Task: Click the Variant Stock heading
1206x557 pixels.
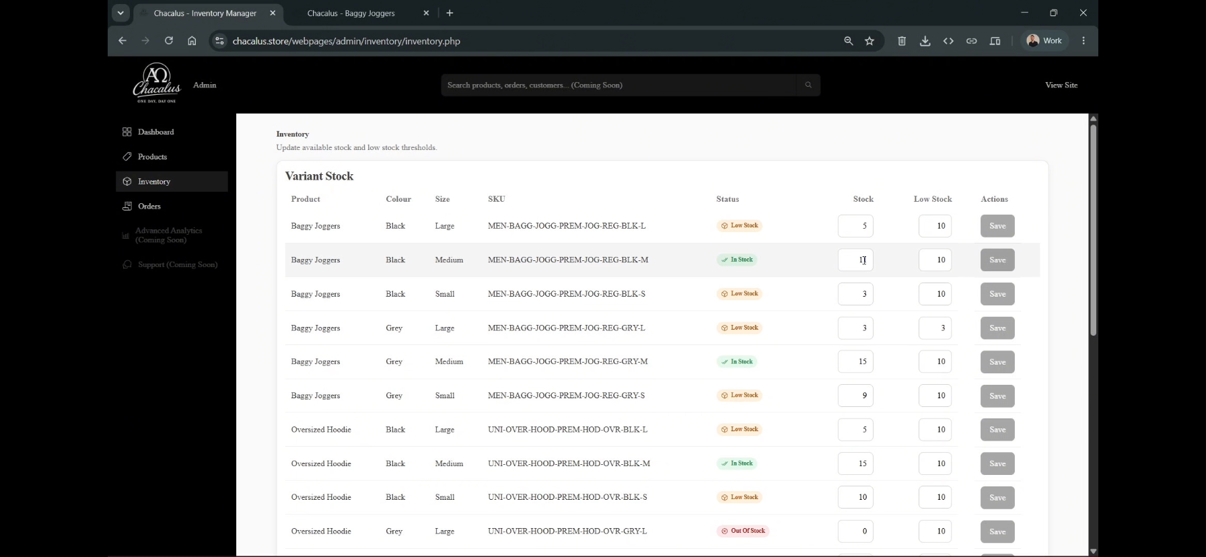Action: click(320, 176)
